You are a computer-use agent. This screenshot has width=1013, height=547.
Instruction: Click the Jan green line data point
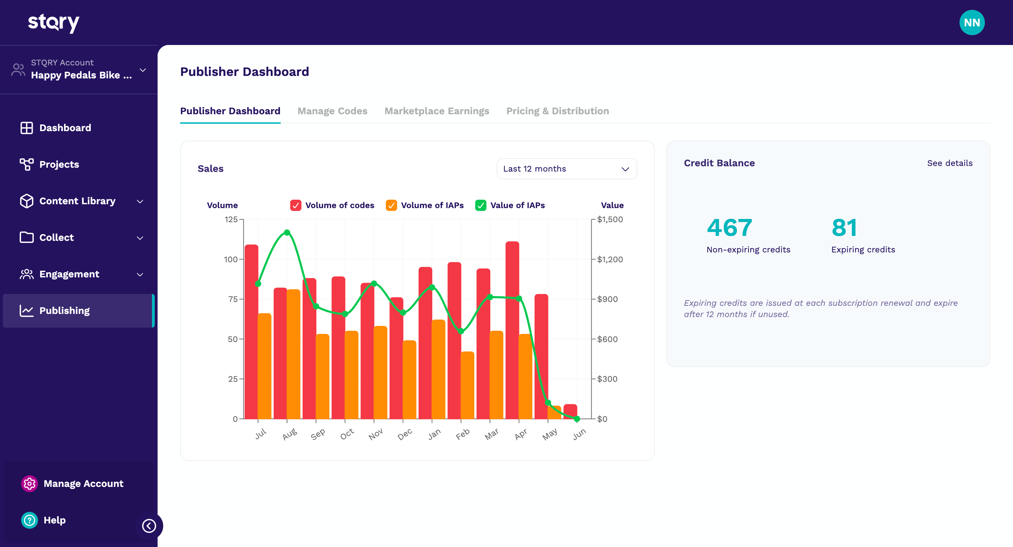click(x=432, y=287)
